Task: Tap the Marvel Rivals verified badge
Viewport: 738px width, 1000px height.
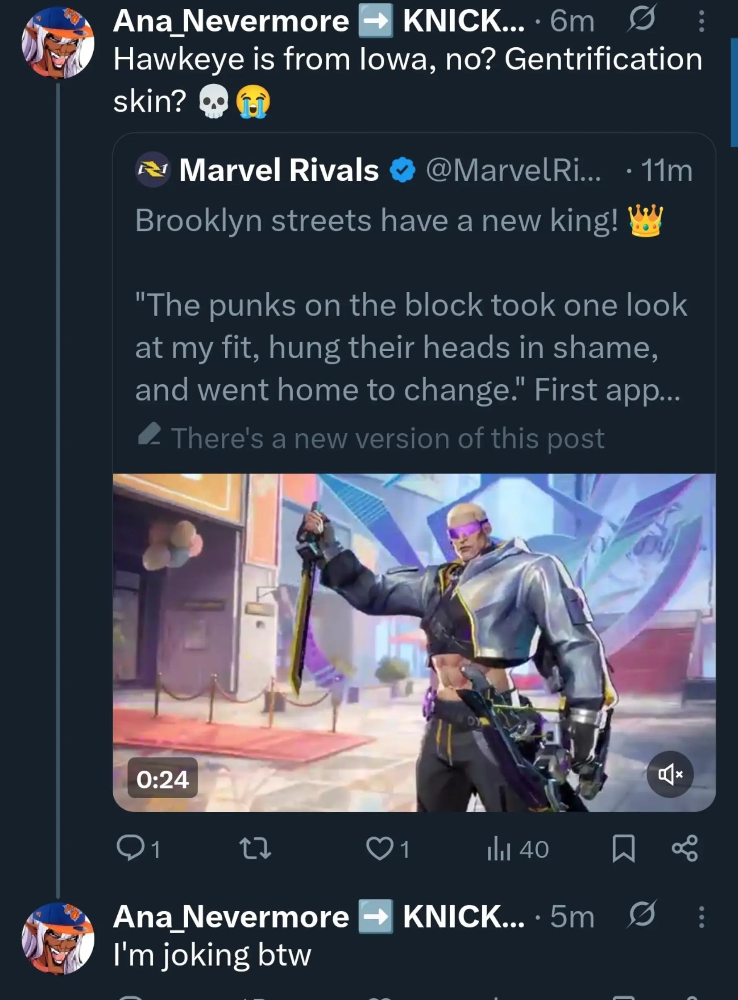Action: coord(403,170)
